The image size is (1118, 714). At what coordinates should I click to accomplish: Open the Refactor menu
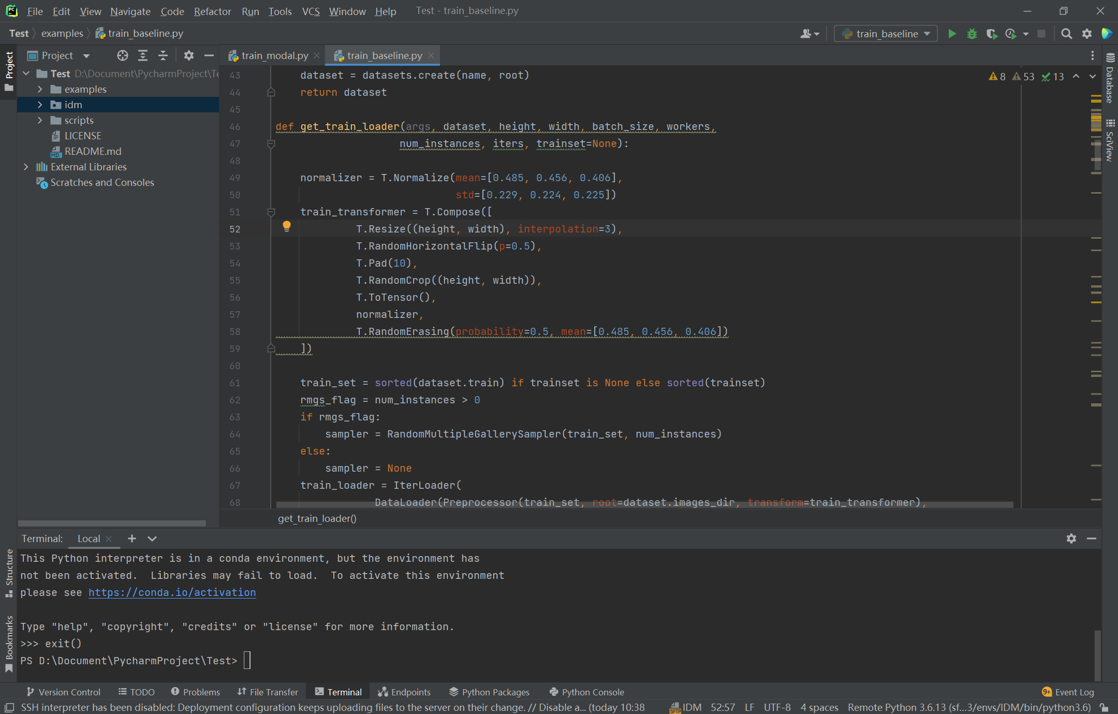coord(212,11)
